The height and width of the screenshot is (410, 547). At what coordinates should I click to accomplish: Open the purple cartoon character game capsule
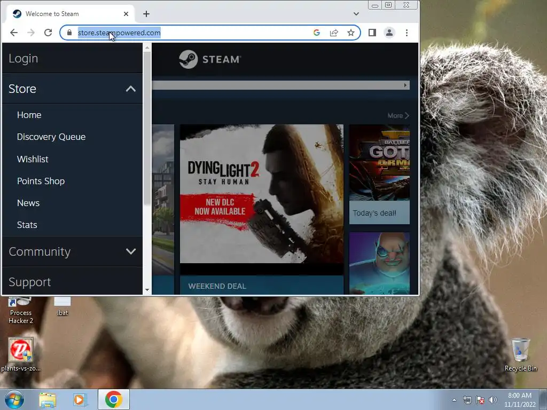[x=380, y=264]
